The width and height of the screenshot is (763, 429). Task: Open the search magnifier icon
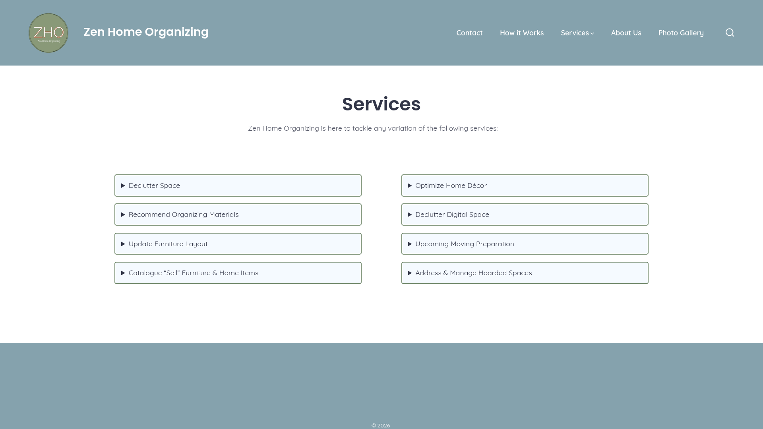tap(730, 33)
